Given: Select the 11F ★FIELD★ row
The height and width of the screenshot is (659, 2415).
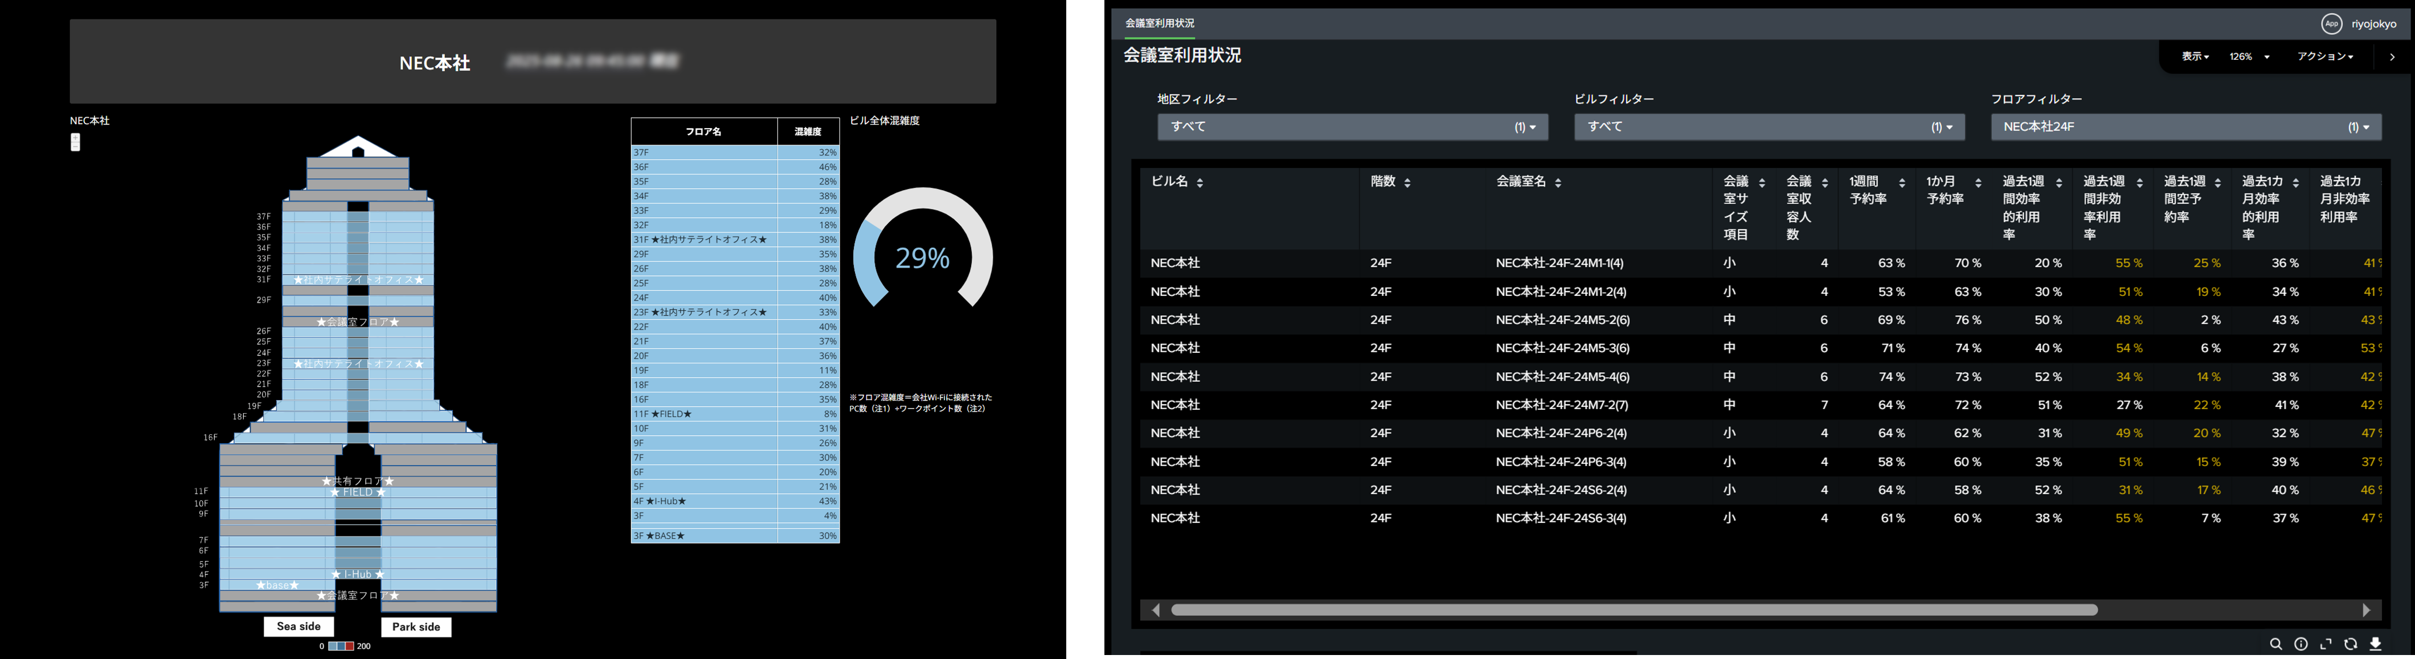Looking at the screenshot, I should 735,414.
